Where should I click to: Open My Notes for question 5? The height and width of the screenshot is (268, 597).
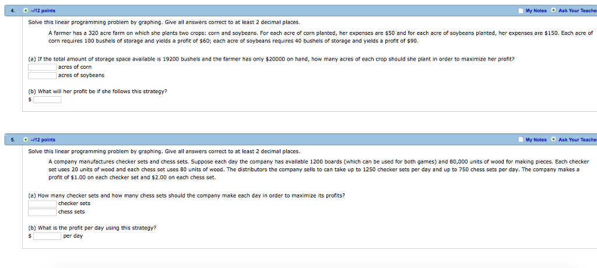point(536,140)
